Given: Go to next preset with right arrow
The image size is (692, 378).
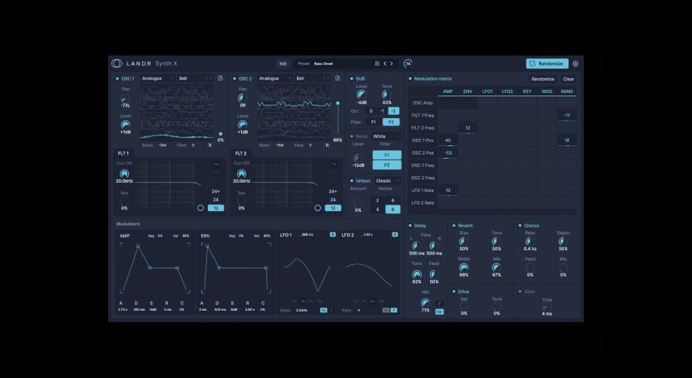Looking at the screenshot, I should (x=391, y=63).
